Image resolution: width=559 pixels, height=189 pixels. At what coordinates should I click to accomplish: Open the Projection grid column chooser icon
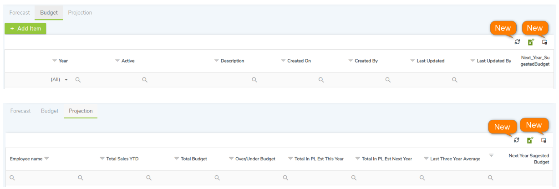(x=544, y=140)
